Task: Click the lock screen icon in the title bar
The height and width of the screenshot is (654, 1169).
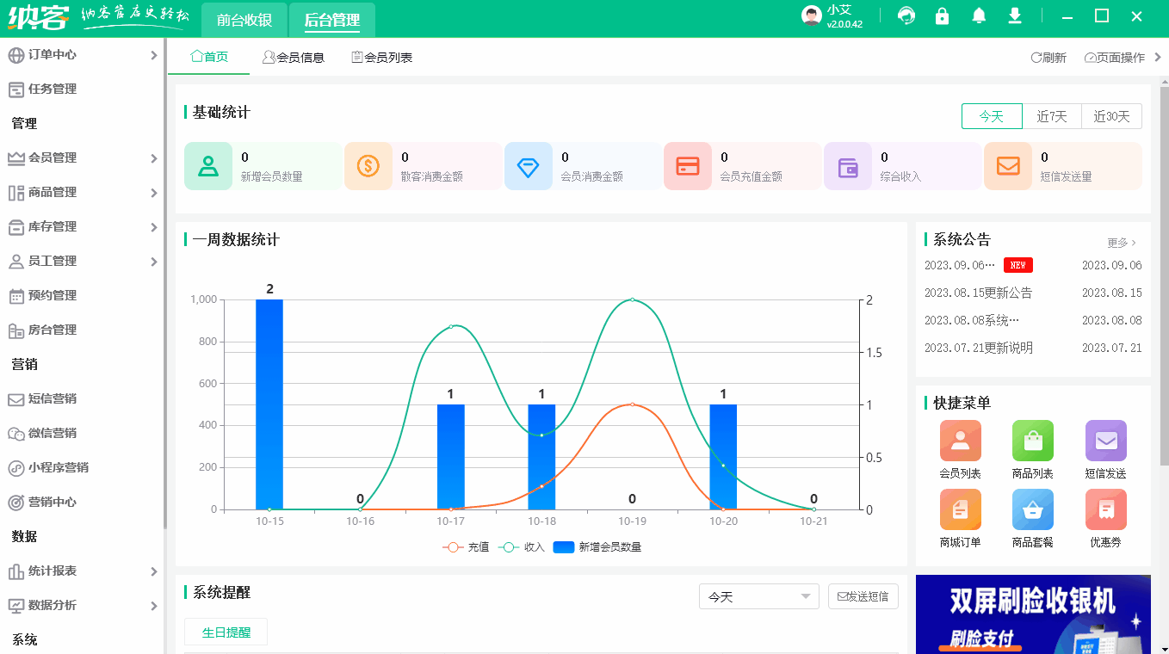Action: (943, 15)
